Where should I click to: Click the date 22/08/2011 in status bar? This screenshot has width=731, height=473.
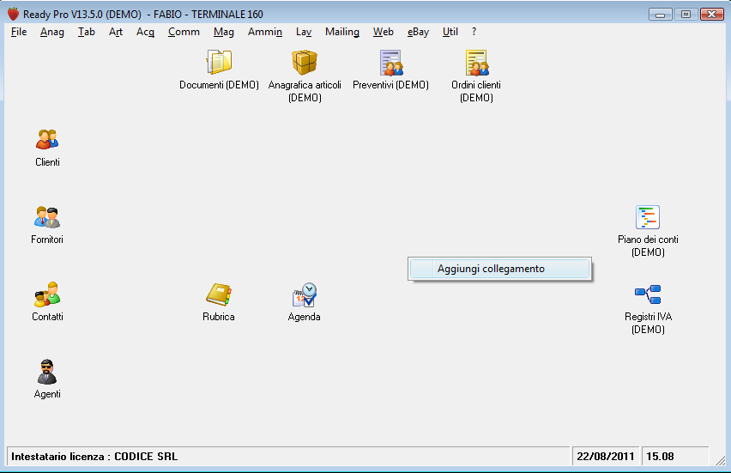pyautogui.click(x=605, y=456)
